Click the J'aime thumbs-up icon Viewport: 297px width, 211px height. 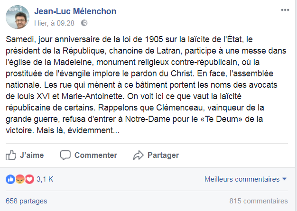pos(11,155)
